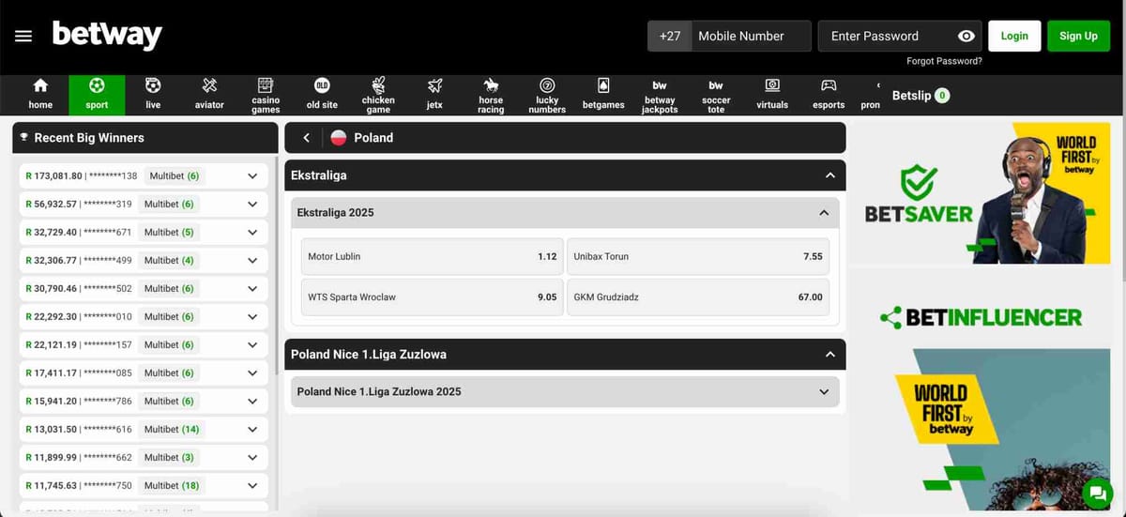
Task: Toggle password visibility eye icon
Action: pos(966,36)
